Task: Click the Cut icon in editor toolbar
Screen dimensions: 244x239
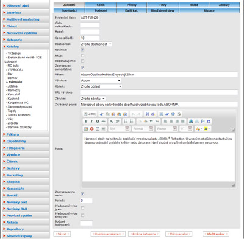Action: coord(101,114)
